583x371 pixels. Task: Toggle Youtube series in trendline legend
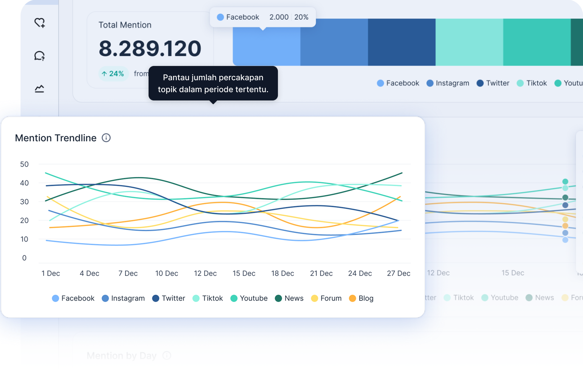tap(249, 298)
